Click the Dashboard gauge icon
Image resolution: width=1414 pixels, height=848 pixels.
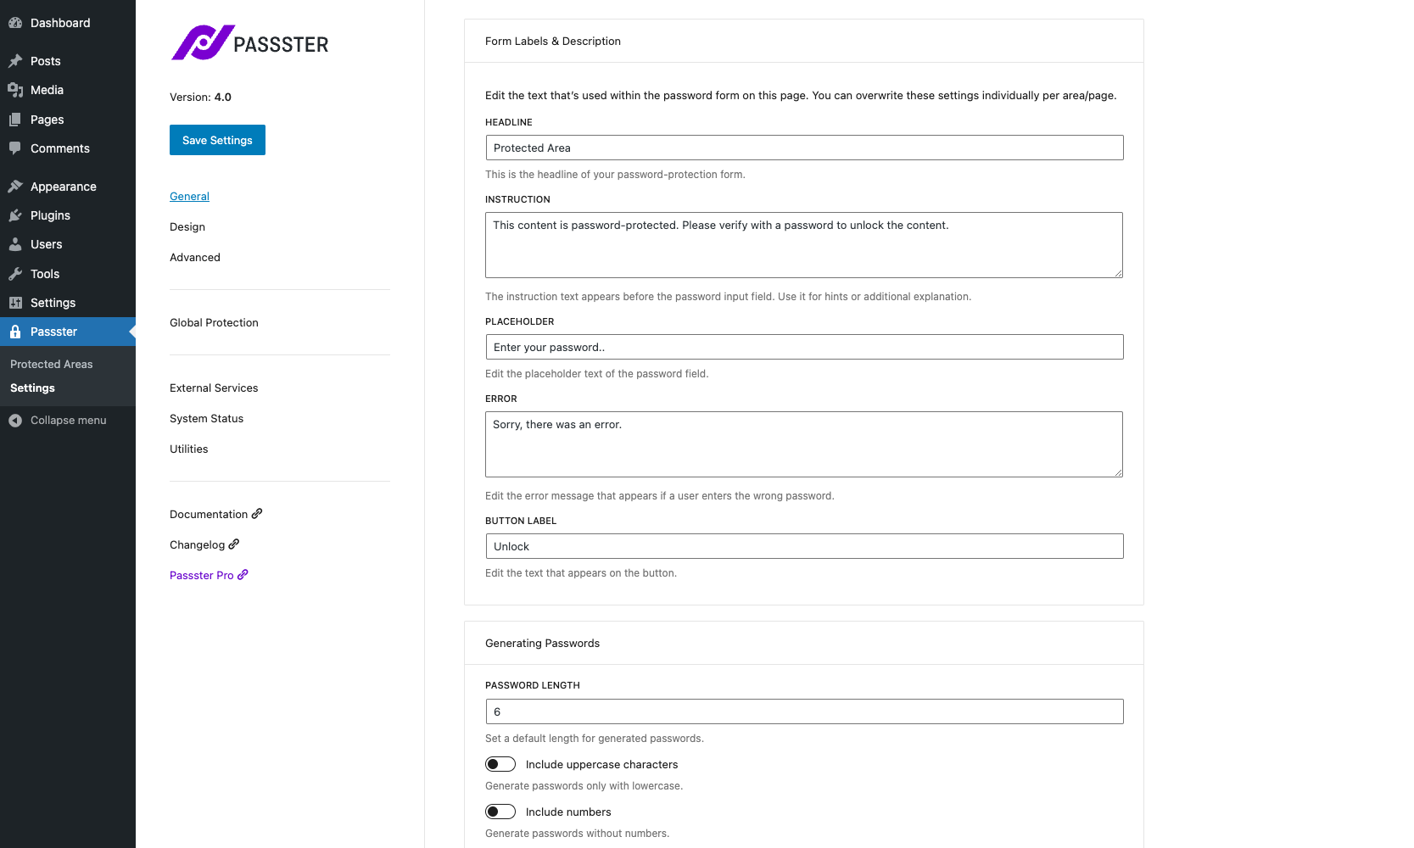click(15, 23)
